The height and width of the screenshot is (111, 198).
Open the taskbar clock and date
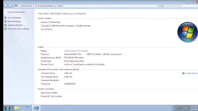(x=193, y=108)
